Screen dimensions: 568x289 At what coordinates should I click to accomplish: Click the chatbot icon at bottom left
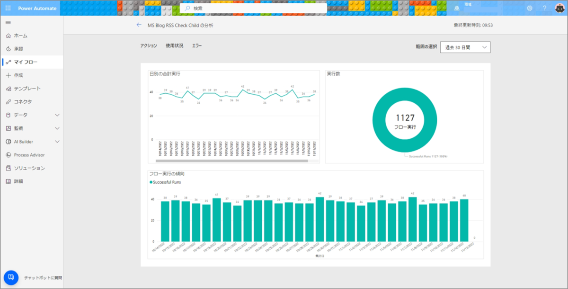point(11,278)
